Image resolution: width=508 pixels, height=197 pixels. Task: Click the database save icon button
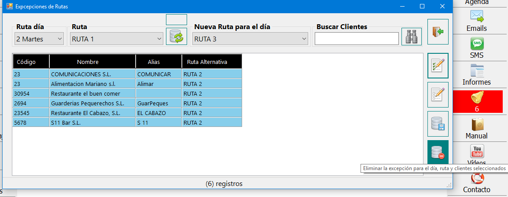tap(438, 124)
